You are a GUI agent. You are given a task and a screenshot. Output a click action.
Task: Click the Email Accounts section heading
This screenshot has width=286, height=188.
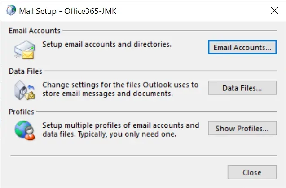point(34,31)
